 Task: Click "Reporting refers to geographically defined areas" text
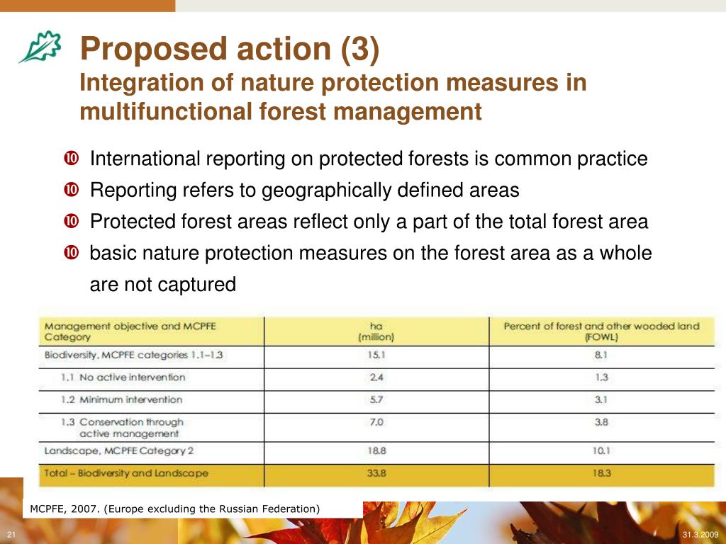[305, 190]
